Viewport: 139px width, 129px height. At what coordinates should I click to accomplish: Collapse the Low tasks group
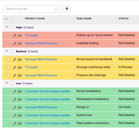7,83
